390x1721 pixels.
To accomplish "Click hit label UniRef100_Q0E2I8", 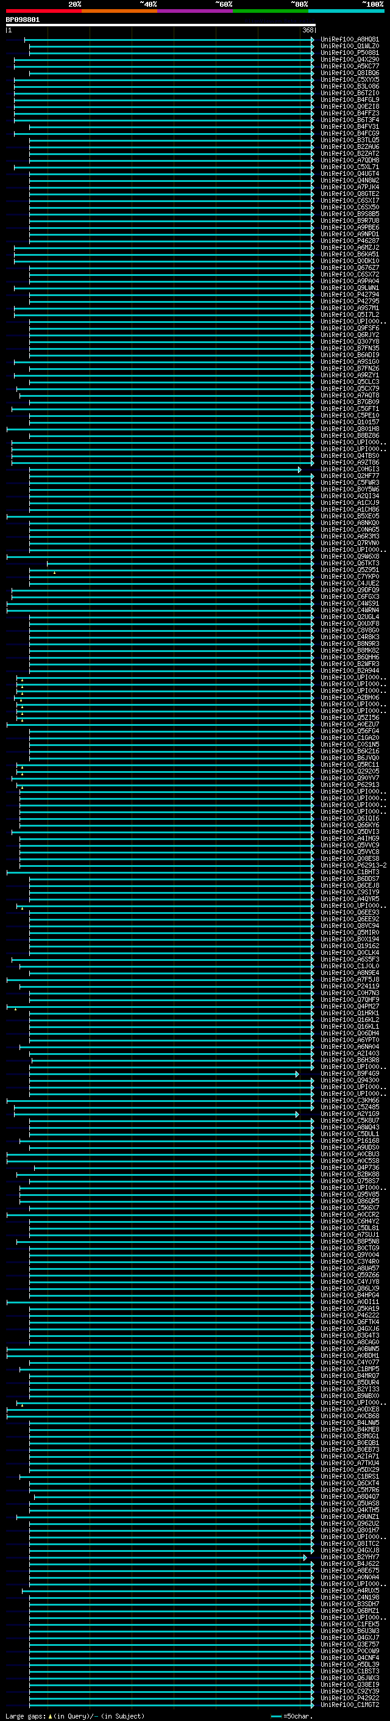I will pyautogui.click(x=349, y=106).
